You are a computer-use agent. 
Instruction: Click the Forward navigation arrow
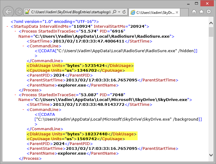pyautogui.click(x=19, y=12)
